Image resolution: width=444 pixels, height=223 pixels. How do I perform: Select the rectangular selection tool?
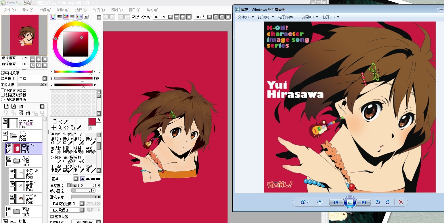click(54, 121)
